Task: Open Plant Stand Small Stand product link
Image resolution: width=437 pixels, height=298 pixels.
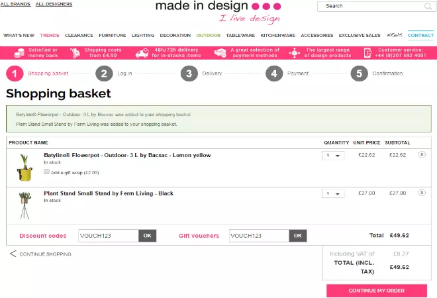Action: (x=109, y=193)
